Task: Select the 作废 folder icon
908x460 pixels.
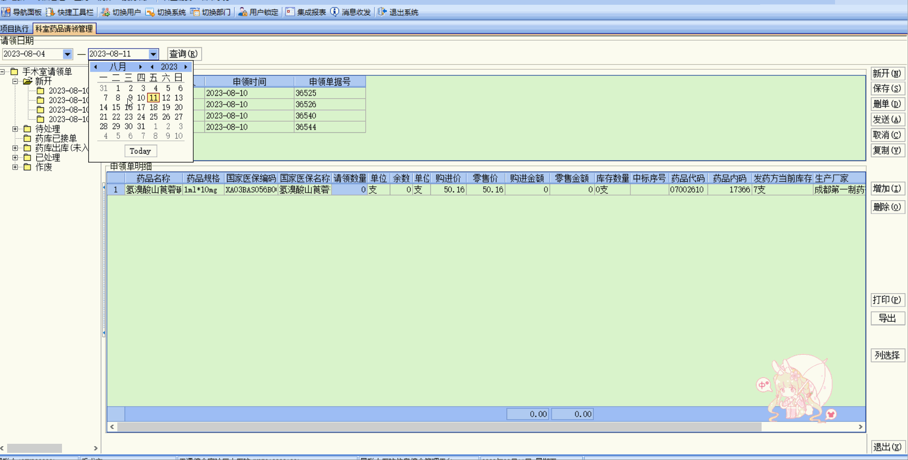Action: tap(27, 167)
